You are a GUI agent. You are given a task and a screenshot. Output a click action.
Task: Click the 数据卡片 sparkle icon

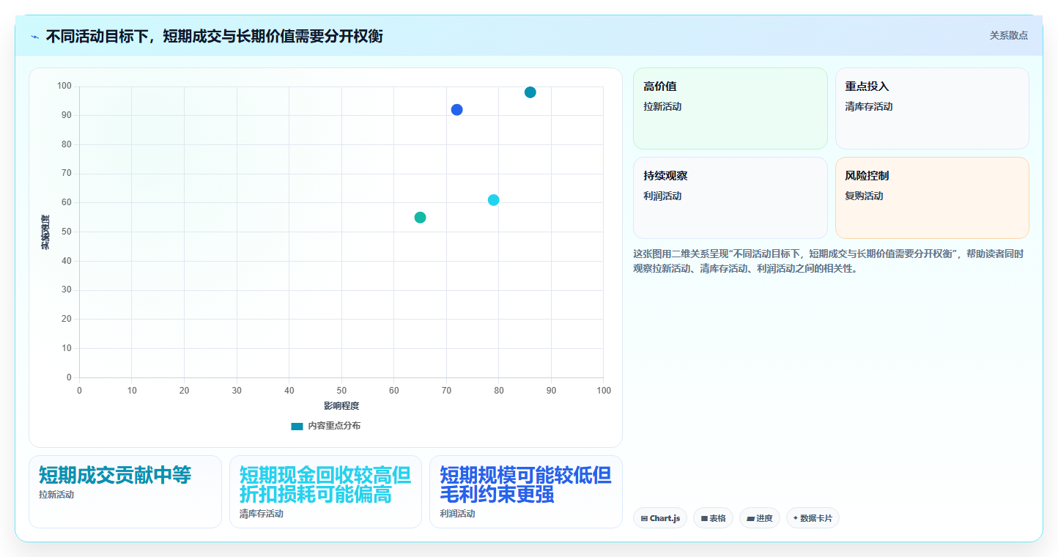(x=796, y=517)
